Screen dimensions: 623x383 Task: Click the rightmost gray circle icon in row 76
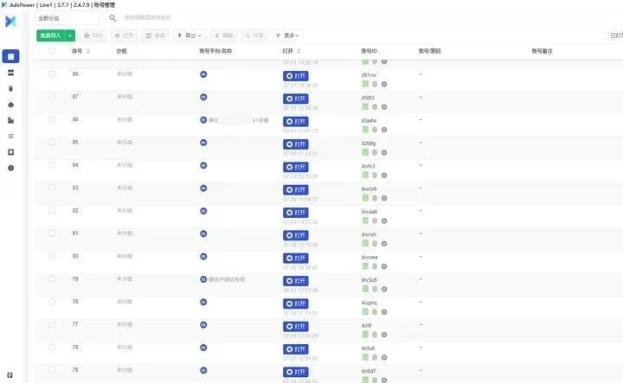384,358
